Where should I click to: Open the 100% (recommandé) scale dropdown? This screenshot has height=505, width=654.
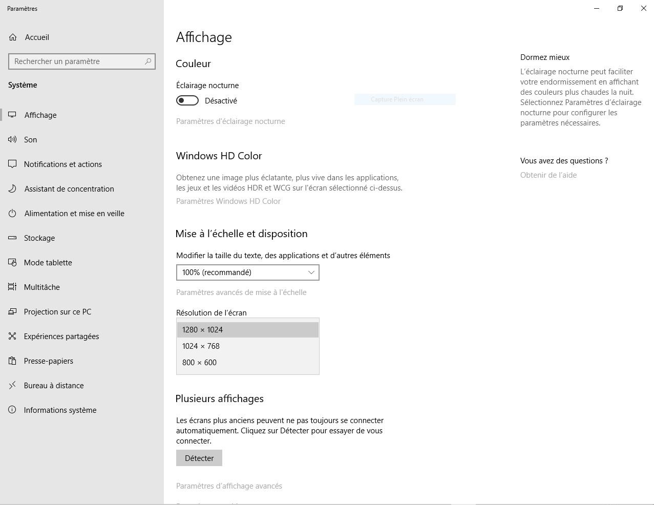pos(247,272)
